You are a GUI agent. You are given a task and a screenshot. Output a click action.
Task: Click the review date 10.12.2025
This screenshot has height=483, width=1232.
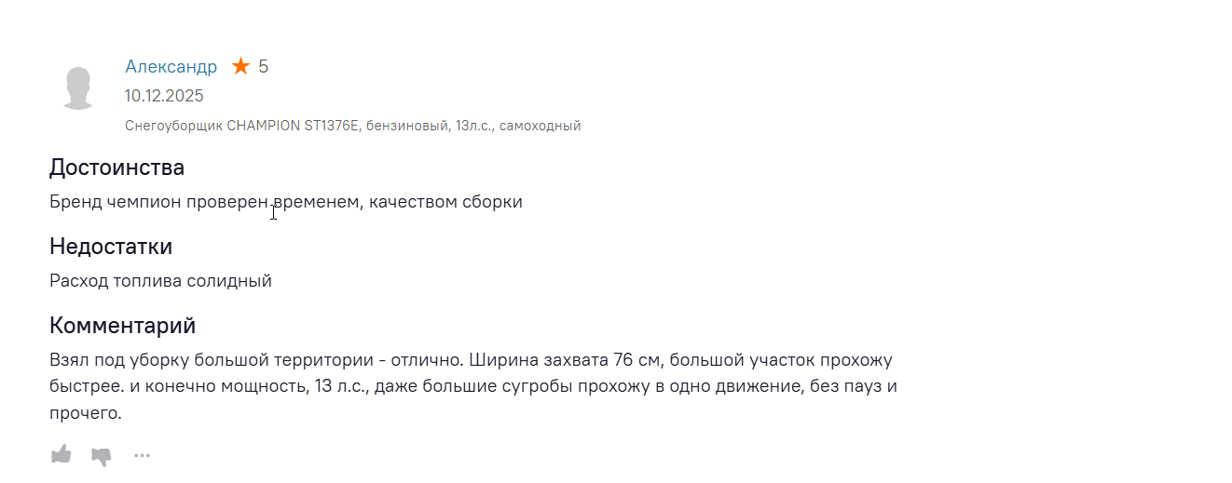coord(164,96)
